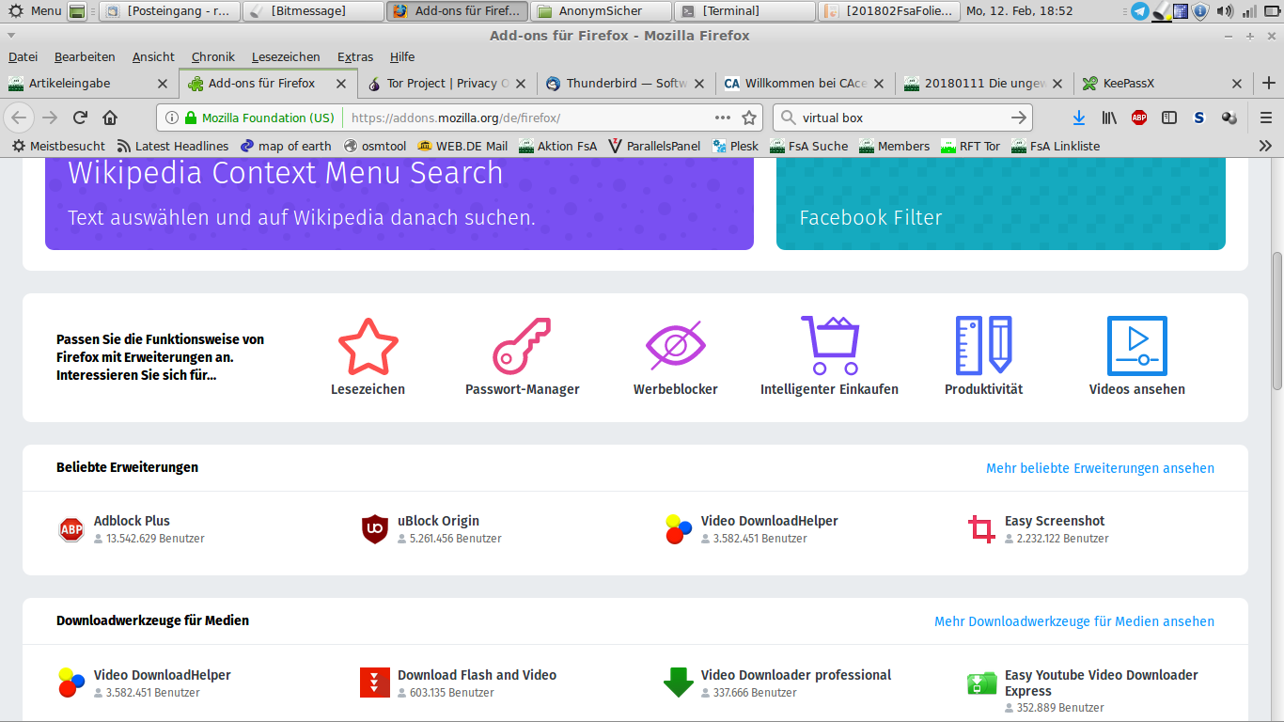Screen dimensions: 1284x722
Task: Open WEB.DE Mail bookmark
Action: tap(462, 146)
